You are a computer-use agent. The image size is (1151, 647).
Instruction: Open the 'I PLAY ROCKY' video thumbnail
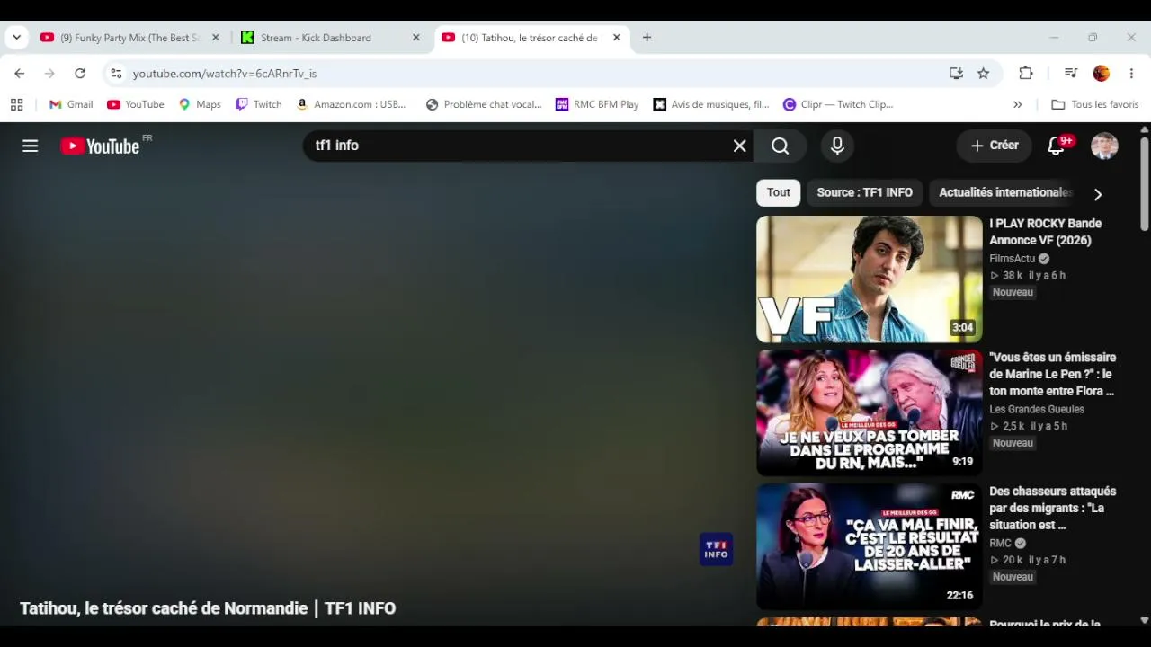click(x=870, y=279)
